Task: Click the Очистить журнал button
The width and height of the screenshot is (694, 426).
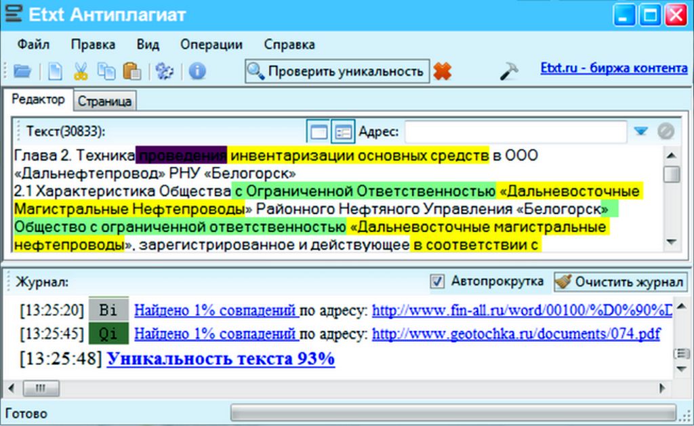Action: (x=621, y=282)
